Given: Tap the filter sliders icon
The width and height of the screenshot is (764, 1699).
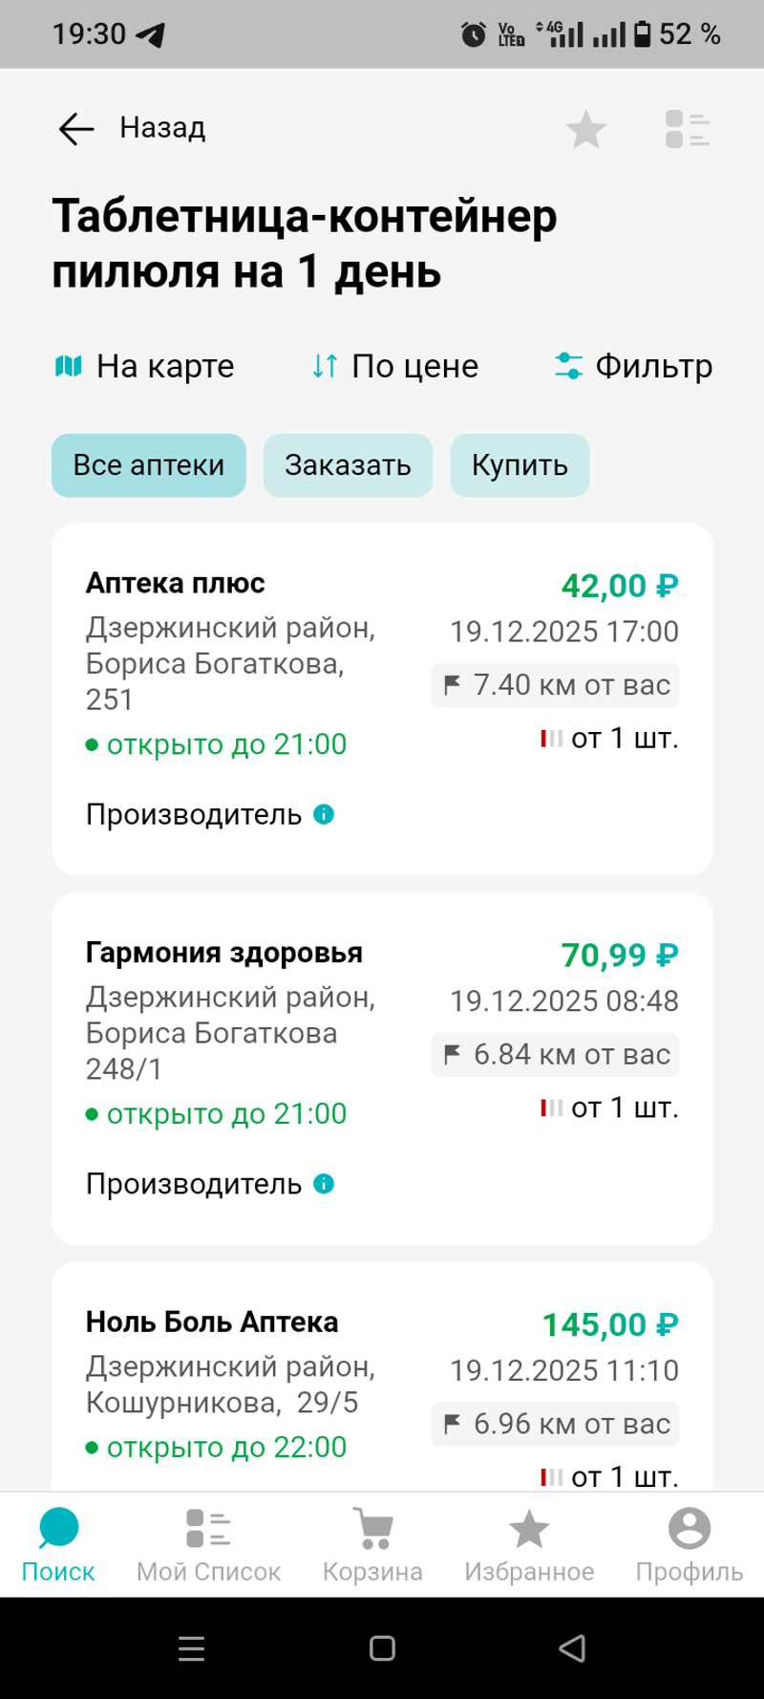Looking at the screenshot, I should [569, 366].
